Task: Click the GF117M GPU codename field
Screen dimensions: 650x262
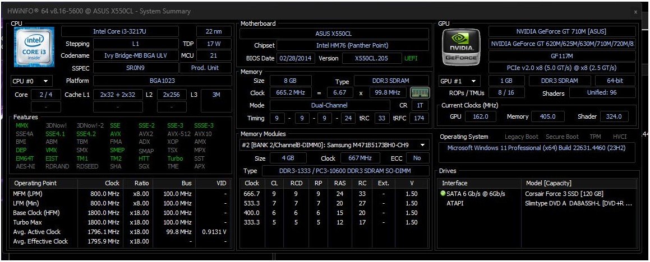Action: coord(562,55)
